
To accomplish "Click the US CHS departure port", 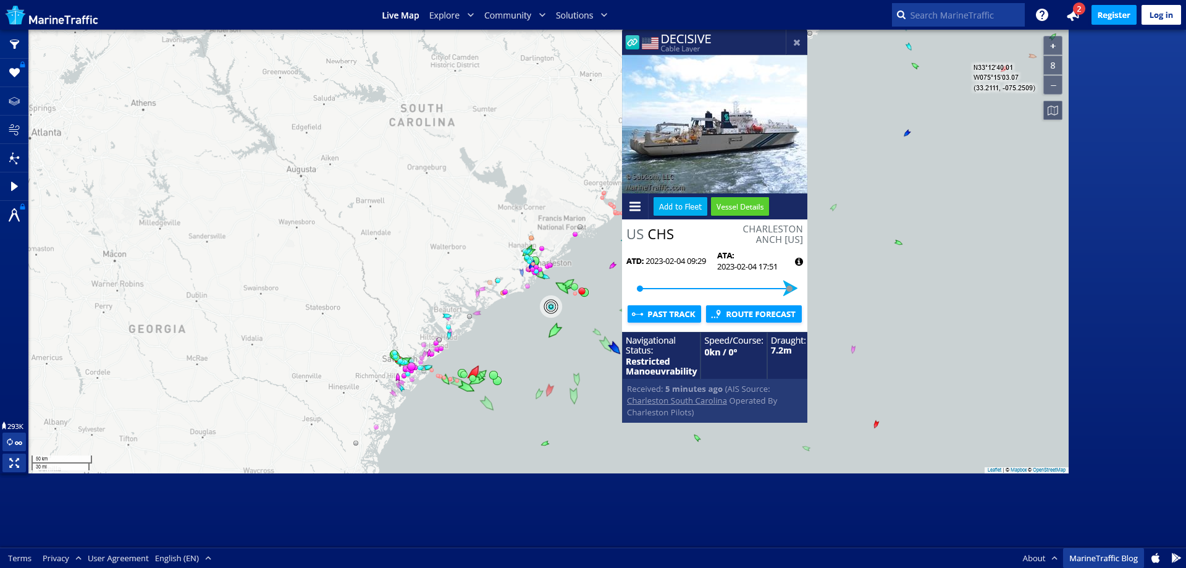I will pos(650,234).
